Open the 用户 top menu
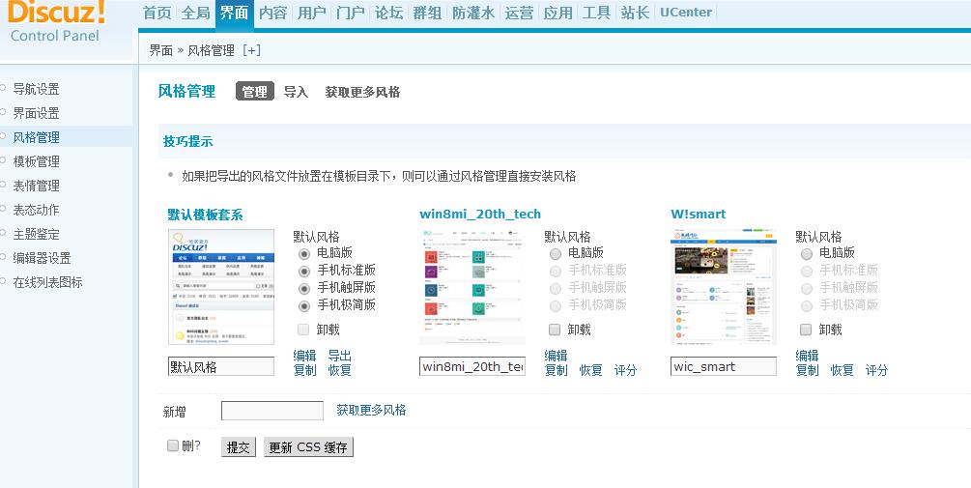The height and width of the screenshot is (488, 971). click(x=311, y=13)
